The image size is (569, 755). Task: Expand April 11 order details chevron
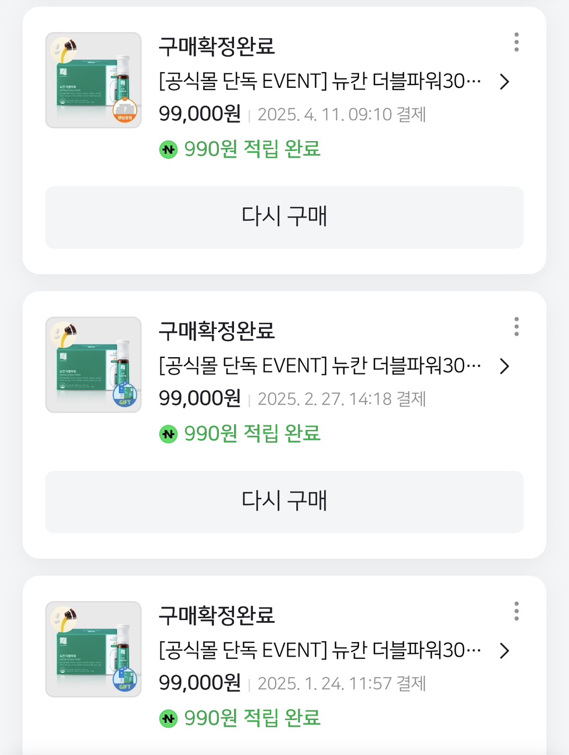point(504,82)
